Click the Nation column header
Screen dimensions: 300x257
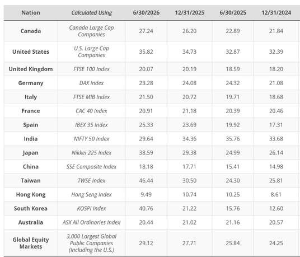[31, 13]
